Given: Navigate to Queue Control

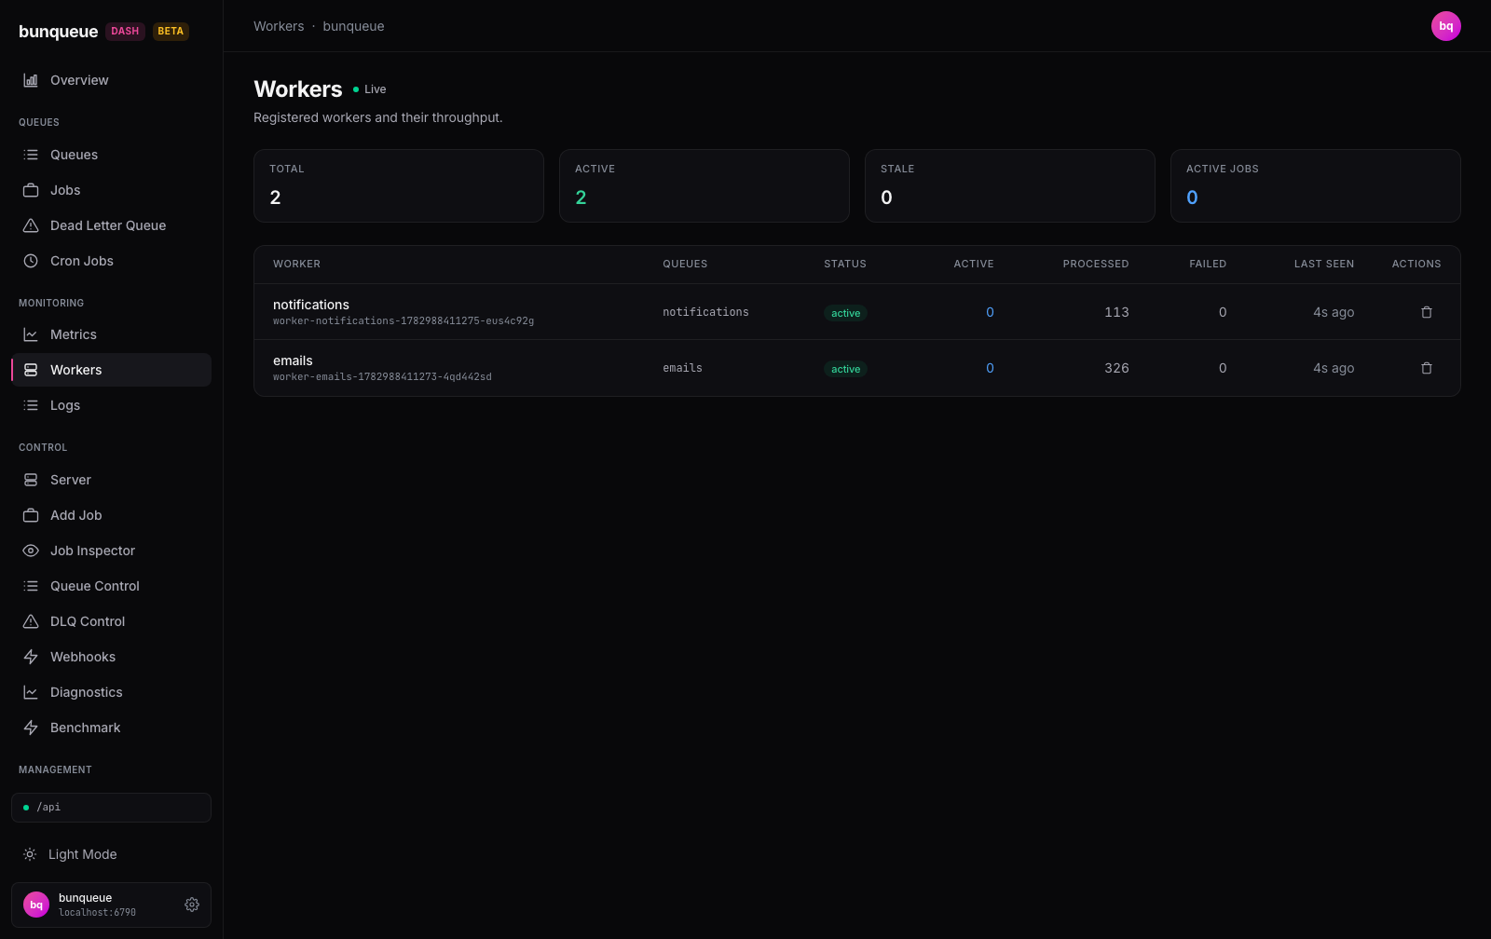Looking at the screenshot, I should coord(111,586).
